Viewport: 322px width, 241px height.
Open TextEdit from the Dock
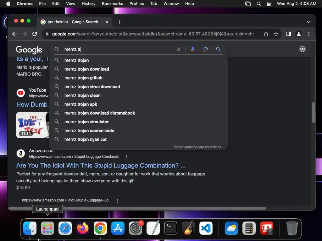153,228
